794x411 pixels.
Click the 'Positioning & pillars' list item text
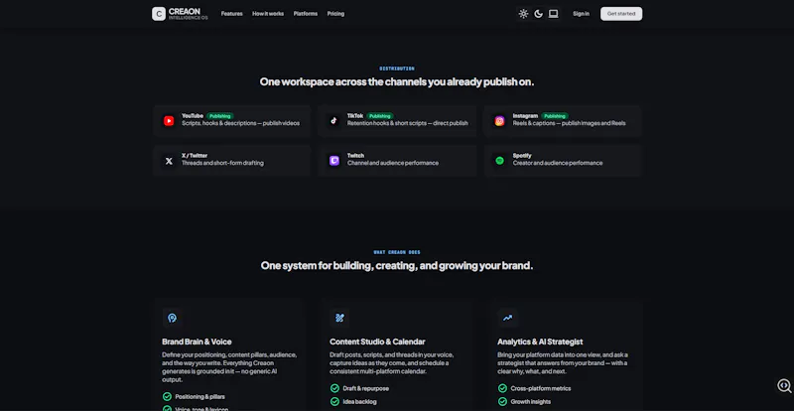pos(200,397)
